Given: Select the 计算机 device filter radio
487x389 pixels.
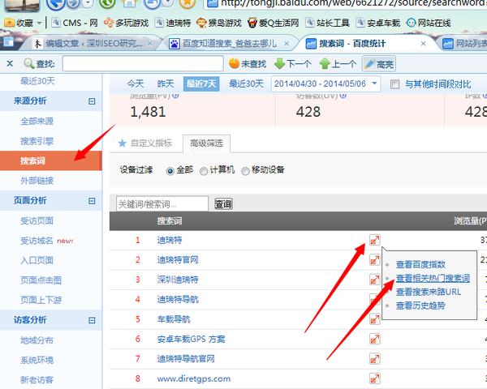Looking at the screenshot, I should [204, 171].
